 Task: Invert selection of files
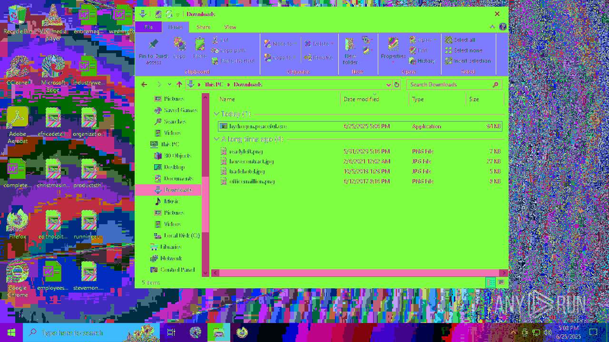point(468,61)
